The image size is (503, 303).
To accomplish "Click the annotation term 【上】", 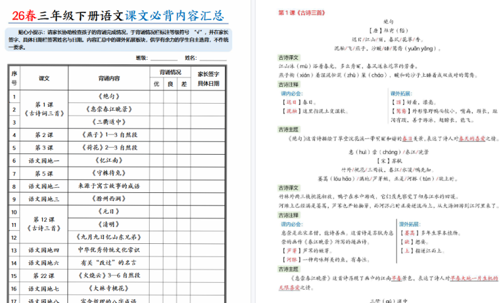I will tap(406, 251).
